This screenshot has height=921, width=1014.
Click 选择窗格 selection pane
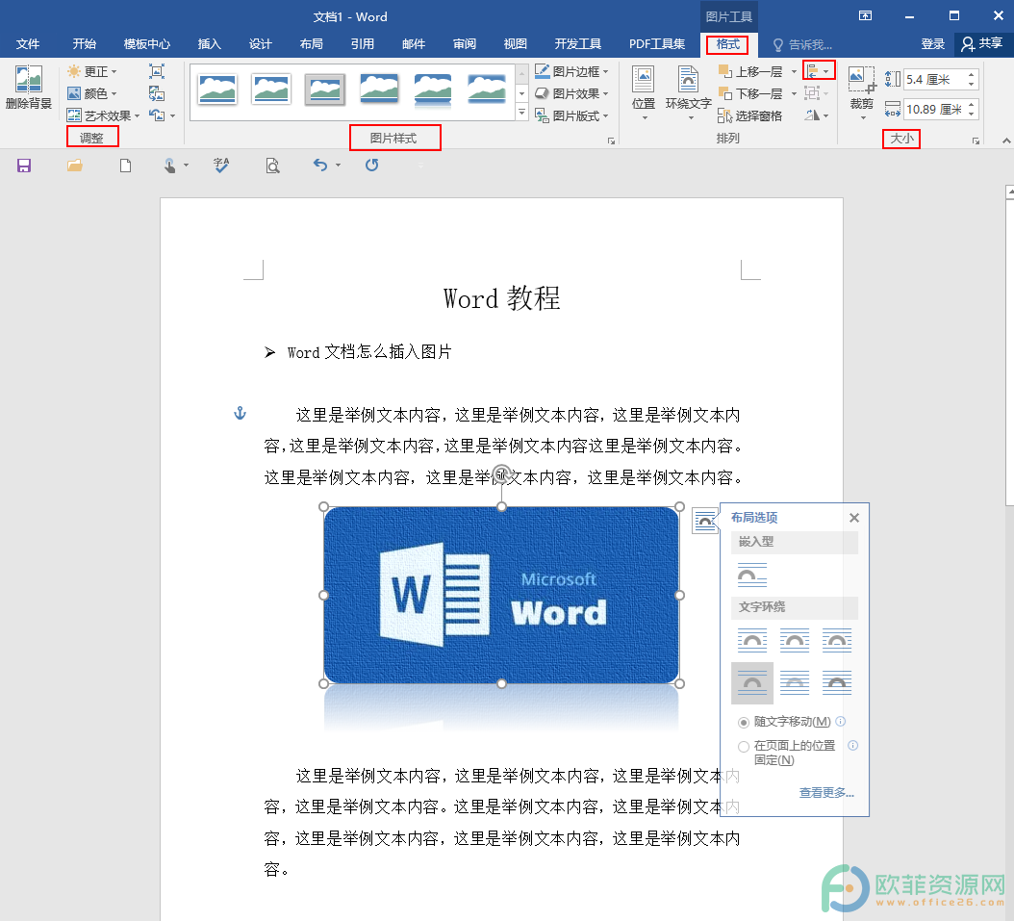click(750, 115)
